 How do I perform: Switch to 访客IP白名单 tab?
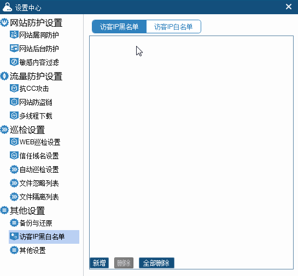point(173,27)
